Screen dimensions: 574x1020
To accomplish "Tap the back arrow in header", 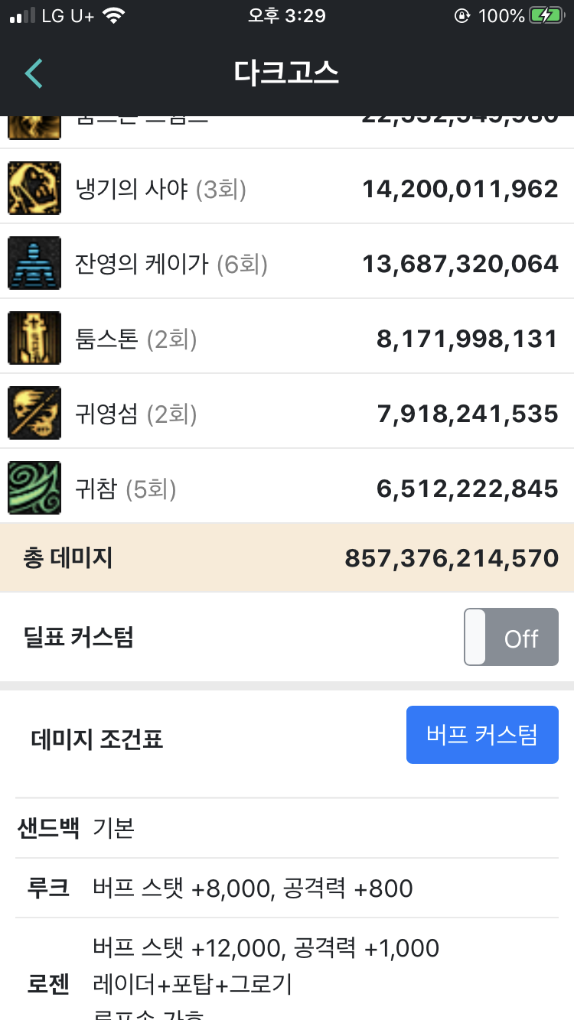I will [34, 73].
